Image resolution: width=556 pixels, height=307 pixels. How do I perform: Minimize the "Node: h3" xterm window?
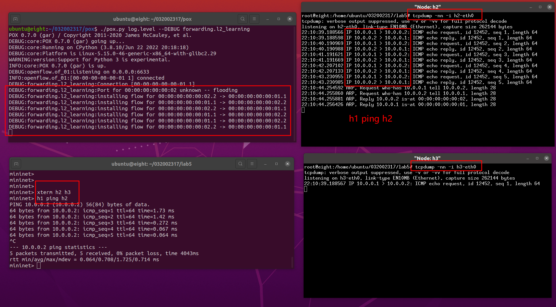click(528, 158)
